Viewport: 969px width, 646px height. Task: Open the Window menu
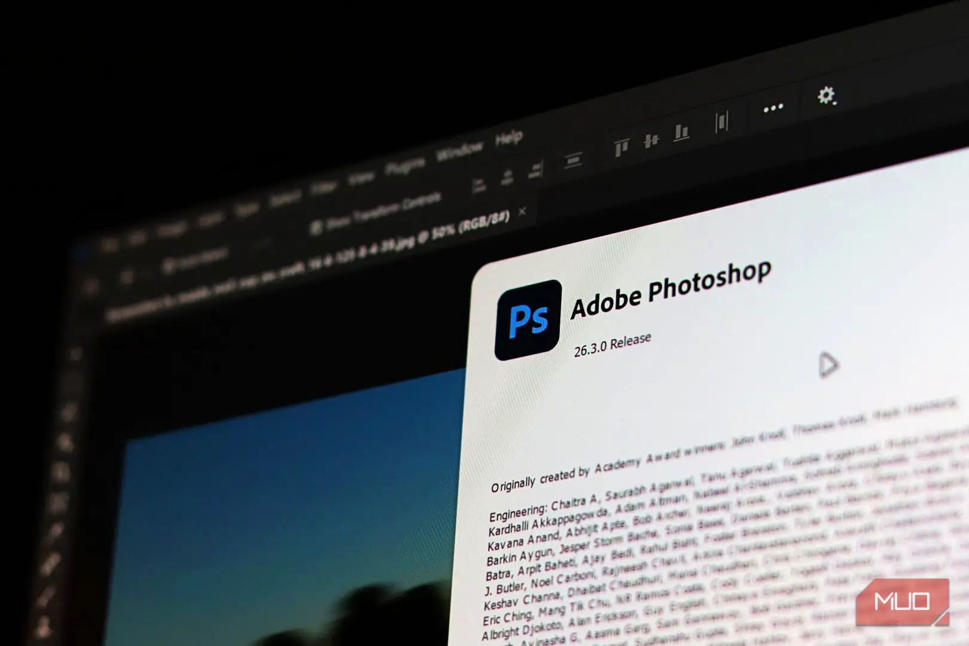(459, 151)
